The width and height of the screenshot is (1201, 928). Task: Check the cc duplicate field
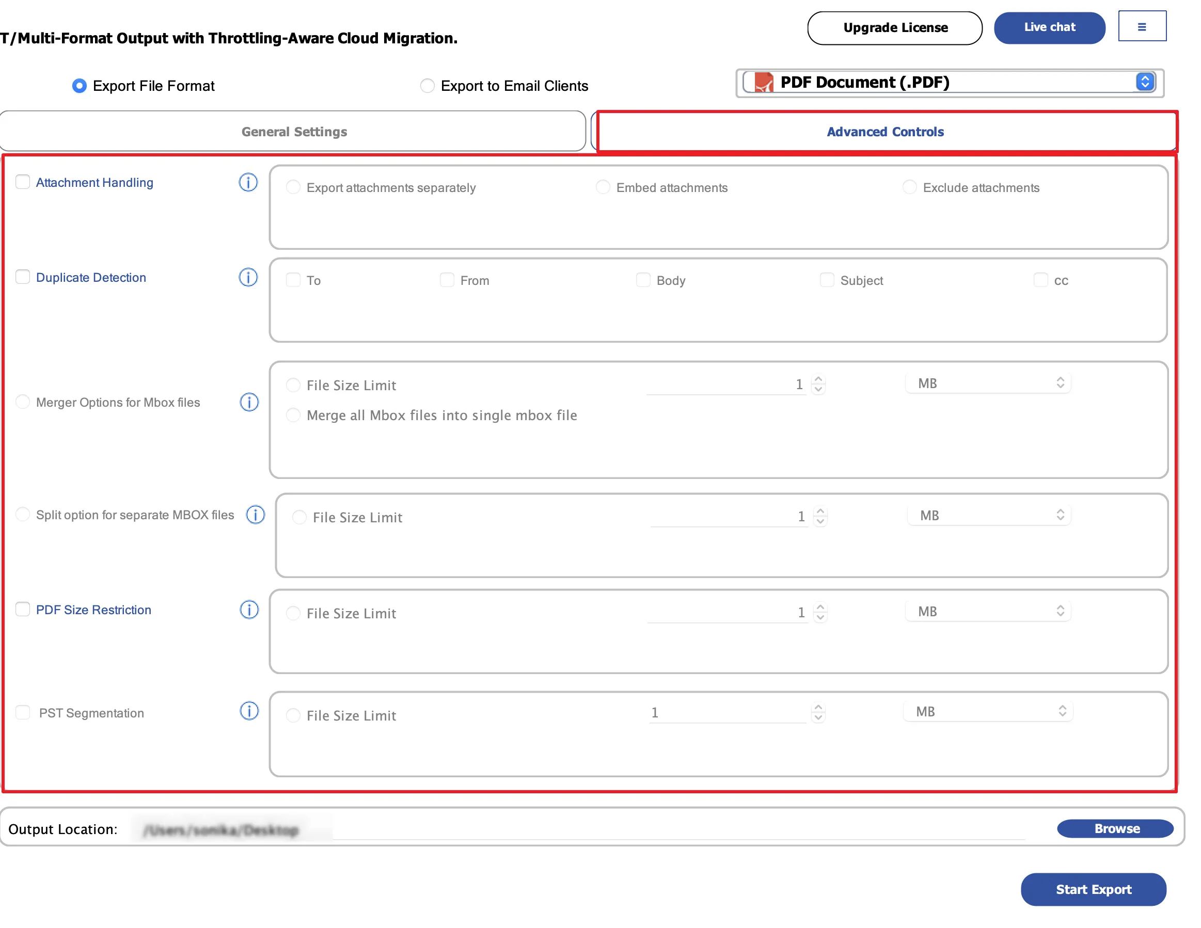click(x=1040, y=280)
